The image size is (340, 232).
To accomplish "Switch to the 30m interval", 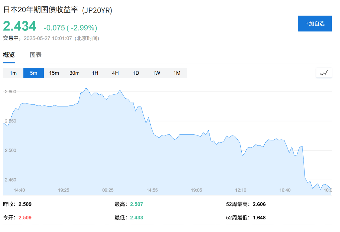I will (x=74, y=73).
